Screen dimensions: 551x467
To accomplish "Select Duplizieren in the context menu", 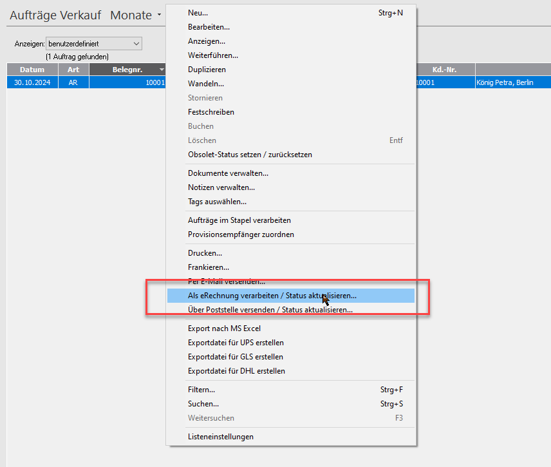I will coord(291,70).
